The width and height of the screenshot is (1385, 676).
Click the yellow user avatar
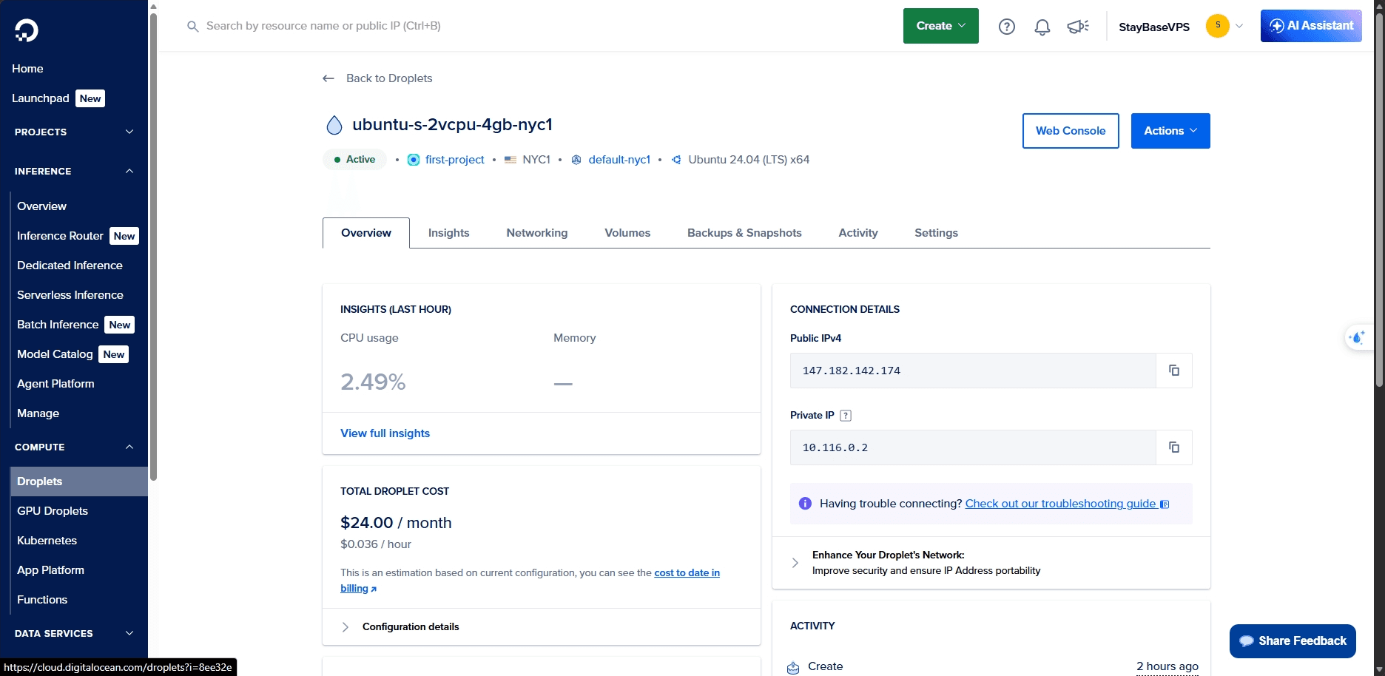[1218, 26]
